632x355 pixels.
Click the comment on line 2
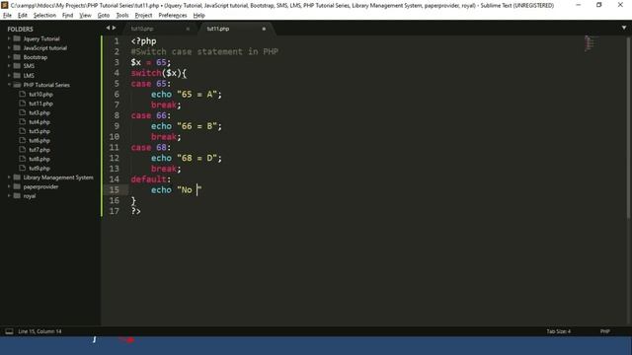click(204, 51)
